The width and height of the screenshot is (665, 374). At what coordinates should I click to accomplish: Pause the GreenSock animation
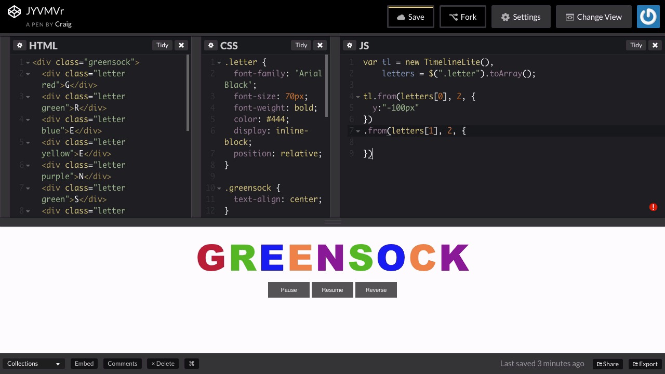[289, 290]
